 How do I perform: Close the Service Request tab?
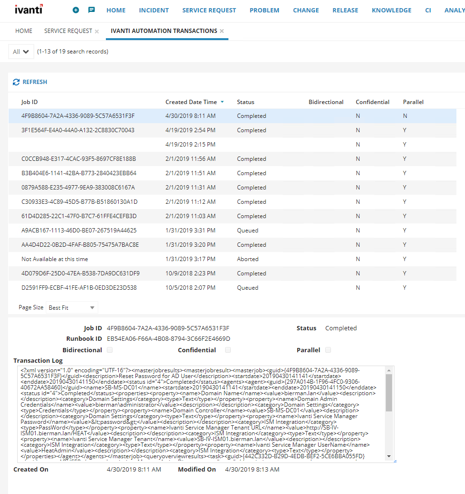97,31
